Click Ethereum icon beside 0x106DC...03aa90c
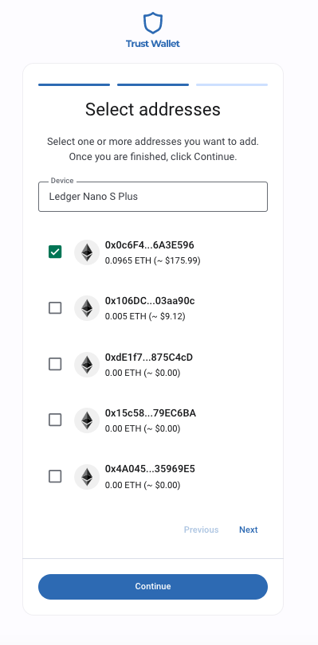Image resolution: width=318 pixels, height=645 pixels. tap(87, 308)
